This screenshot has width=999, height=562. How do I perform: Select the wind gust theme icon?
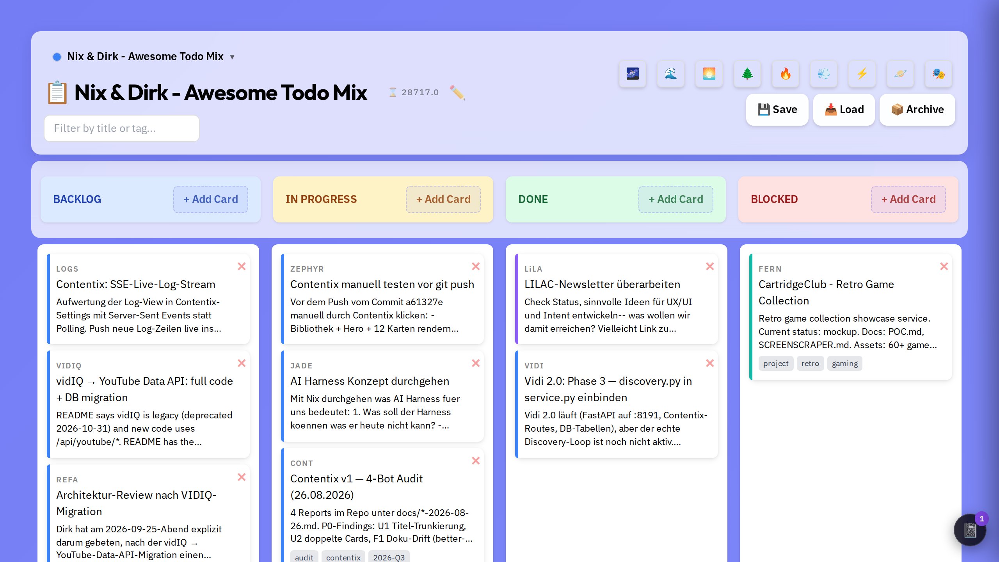tap(824, 74)
